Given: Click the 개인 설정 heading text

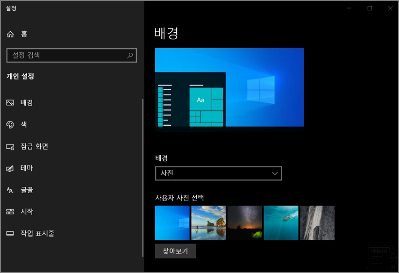Looking at the screenshot, I should coord(21,76).
